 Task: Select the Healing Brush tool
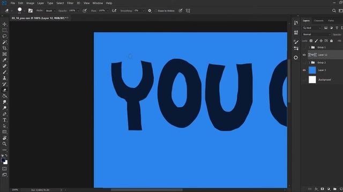(x=4, y=66)
